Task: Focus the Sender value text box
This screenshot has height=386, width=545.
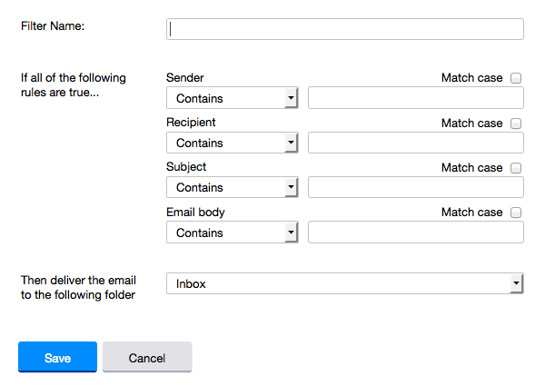Action: (x=416, y=98)
